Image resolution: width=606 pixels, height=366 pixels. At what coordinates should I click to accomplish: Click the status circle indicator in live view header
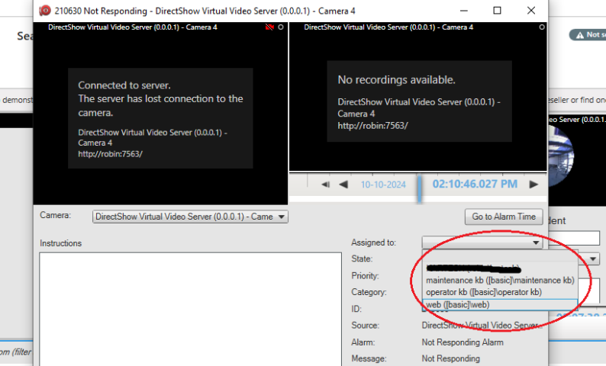(281, 27)
